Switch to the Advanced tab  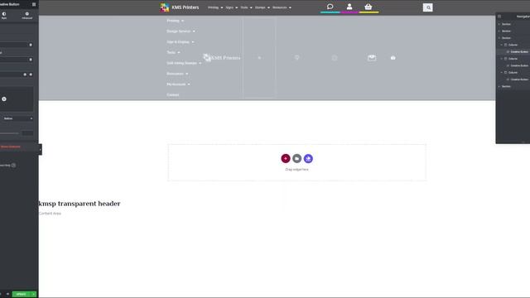pos(27,16)
